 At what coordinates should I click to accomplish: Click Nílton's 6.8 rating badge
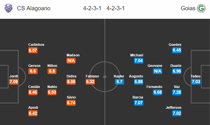tap(52, 71)
